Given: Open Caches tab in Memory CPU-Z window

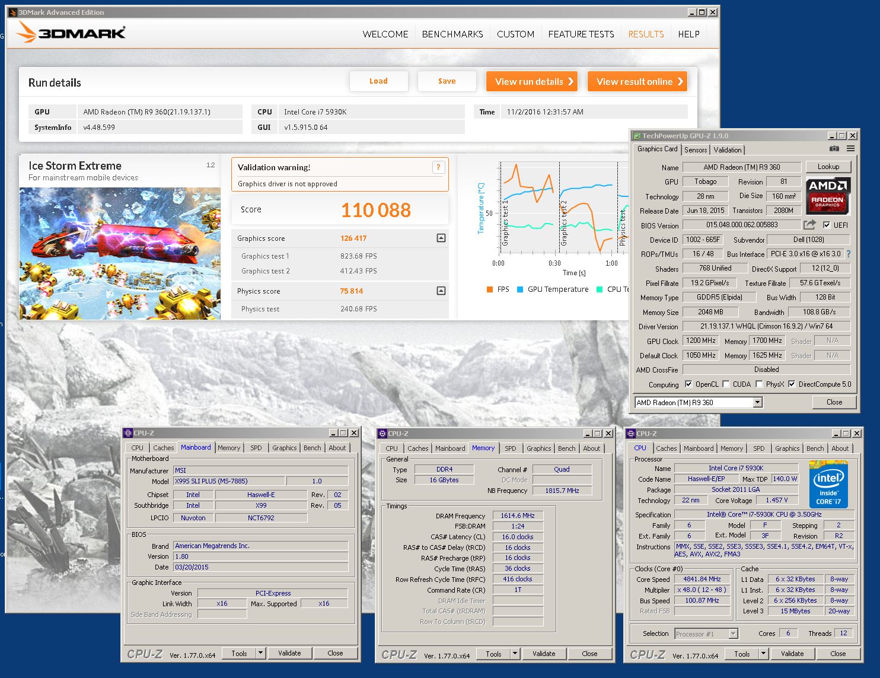Looking at the screenshot, I should click(x=418, y=448).
